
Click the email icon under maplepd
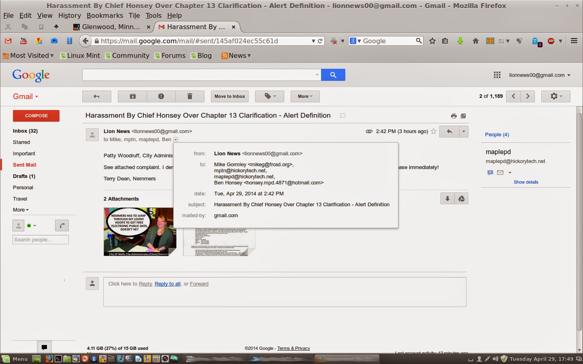pos(500,172)
